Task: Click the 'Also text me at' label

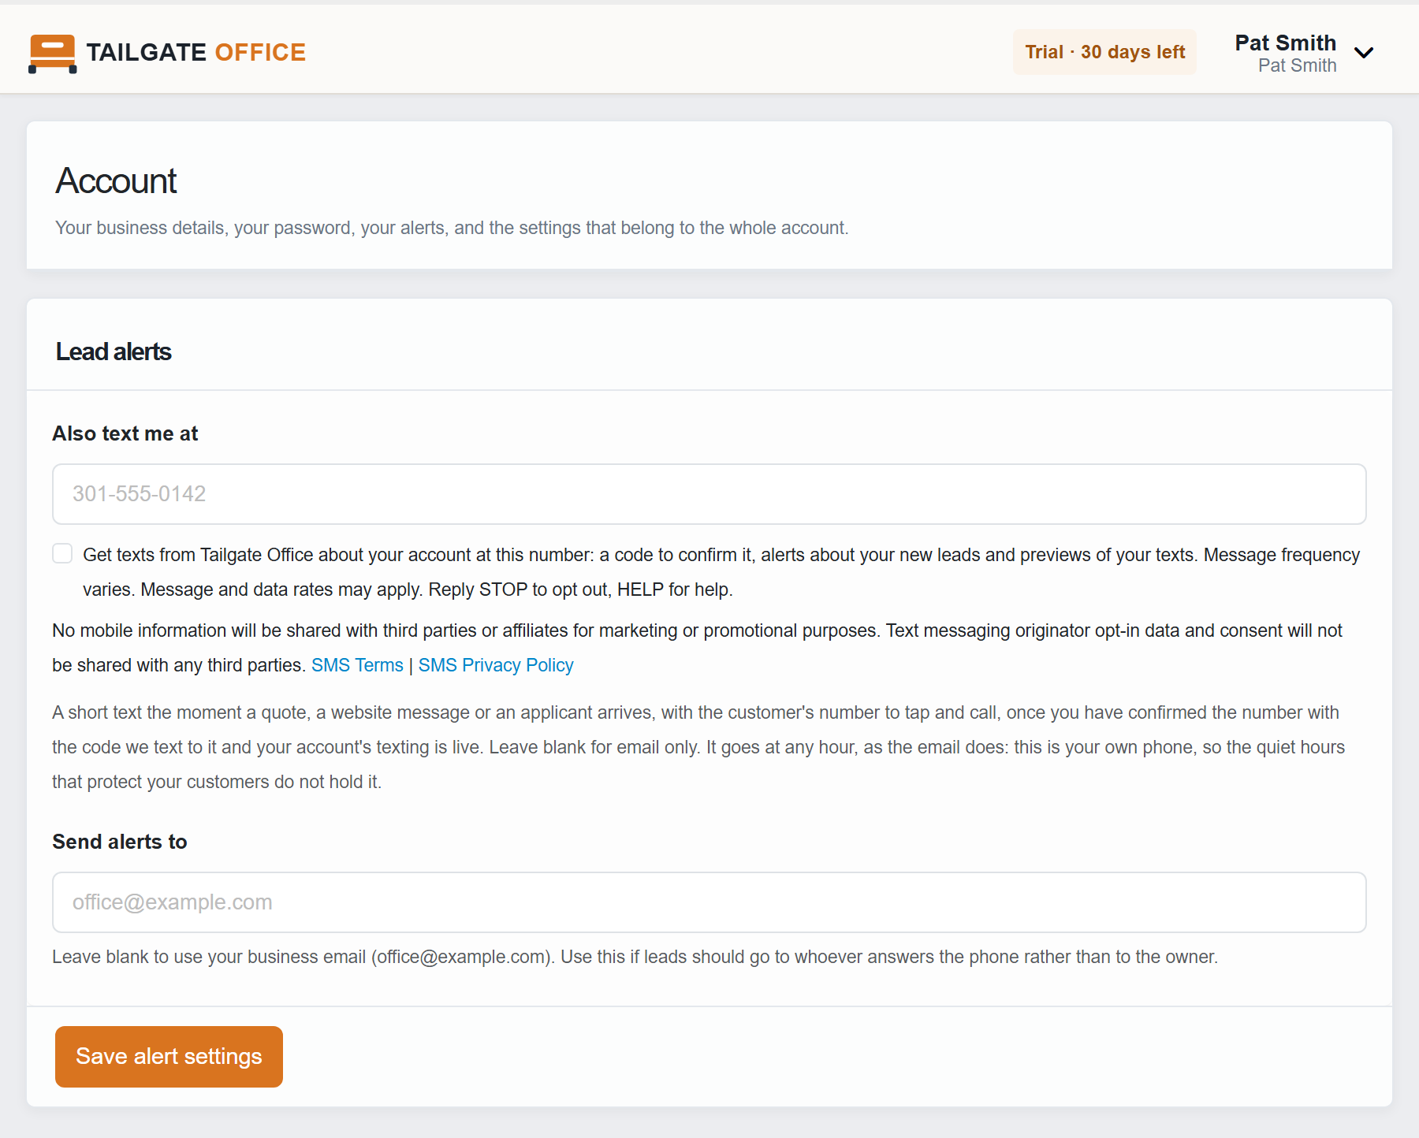Action: (125, 433)
